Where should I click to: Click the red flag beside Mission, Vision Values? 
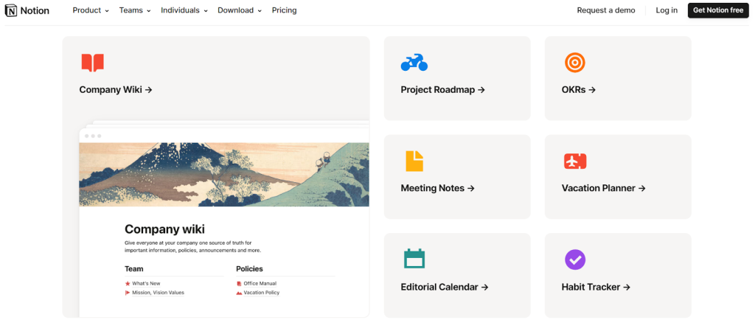128,293
